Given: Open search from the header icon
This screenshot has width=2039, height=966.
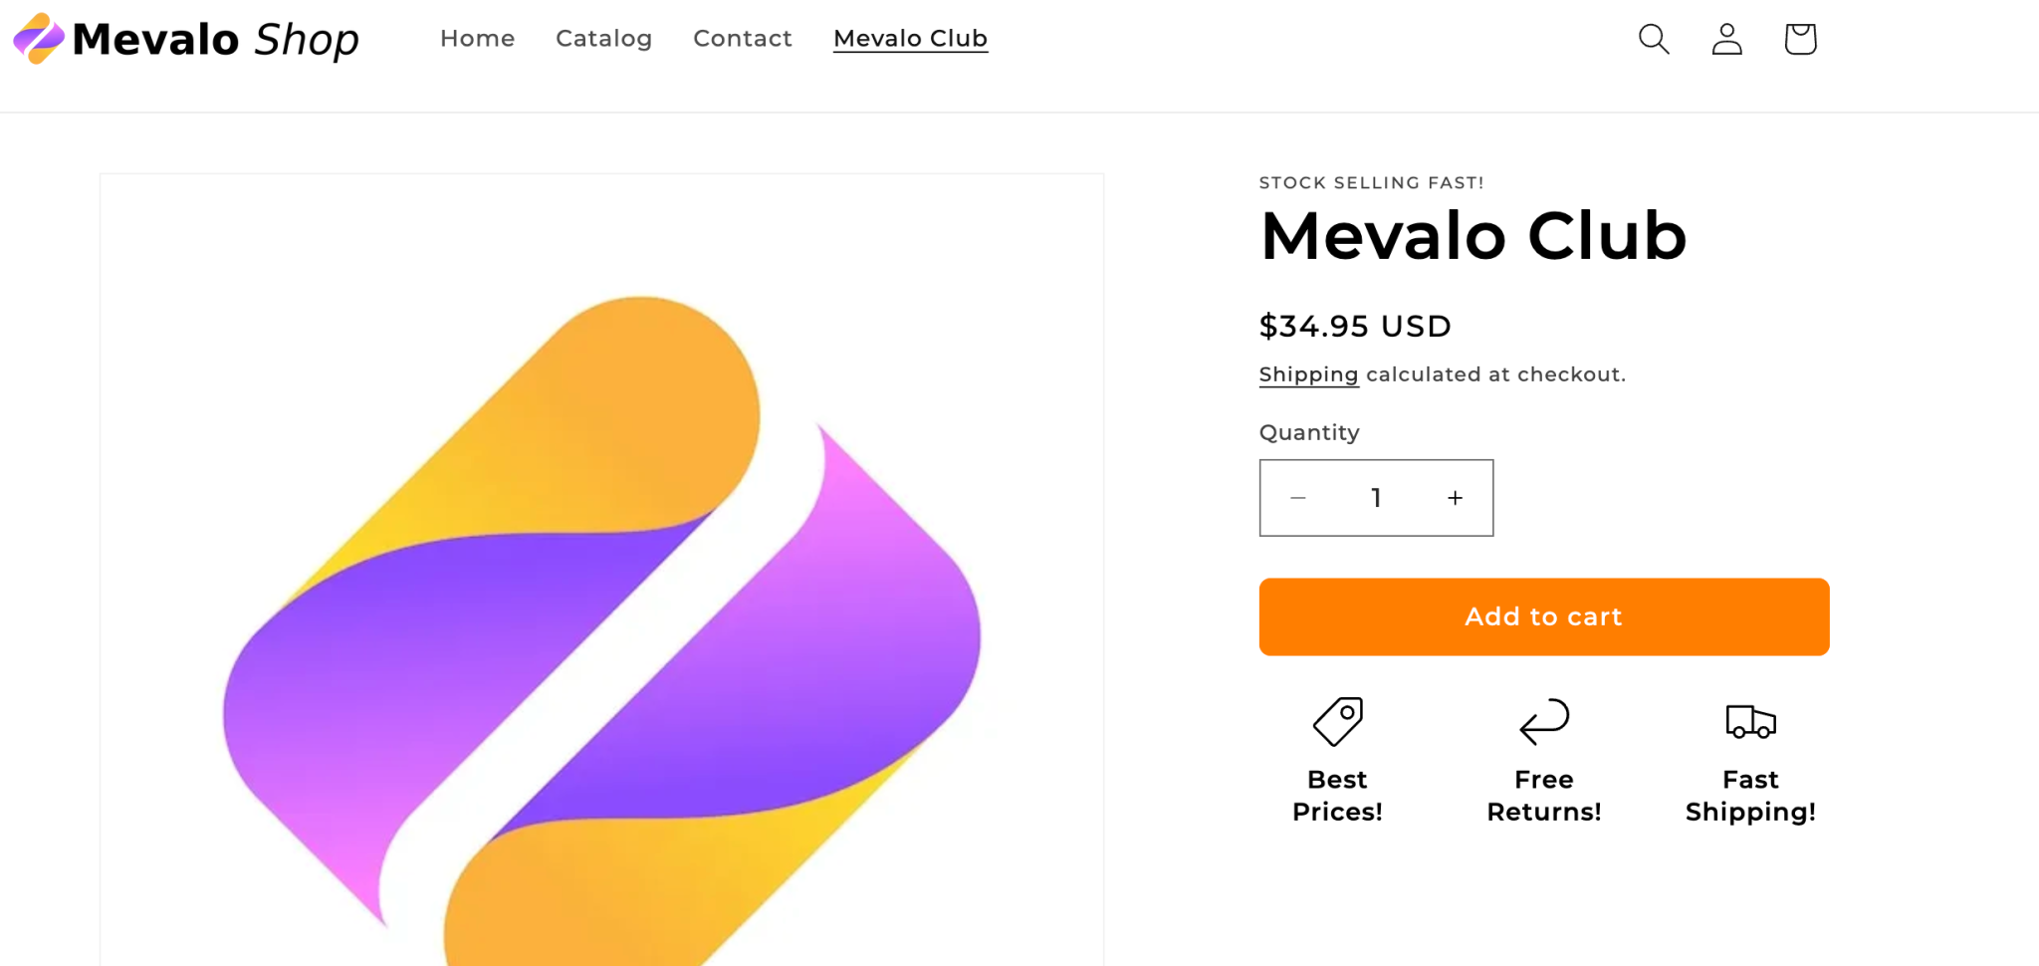Looking at the screenshot, I should 1653,39.
